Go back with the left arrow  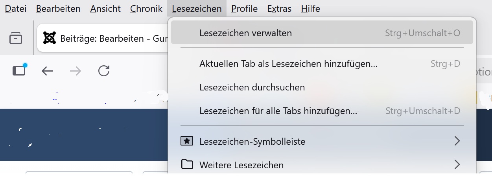click(47, 71)
